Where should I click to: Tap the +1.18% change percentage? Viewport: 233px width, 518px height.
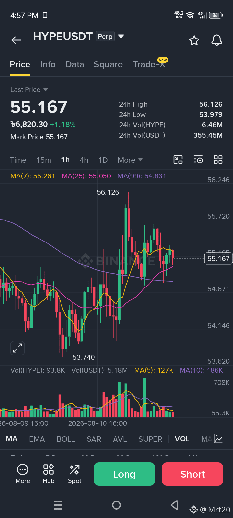63,125
